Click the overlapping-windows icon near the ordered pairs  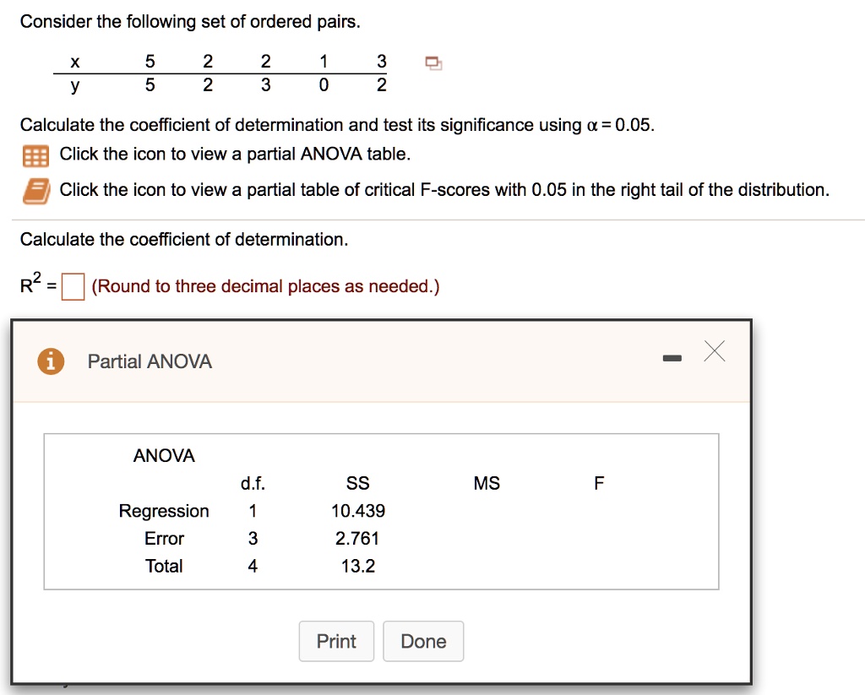[433, 62]
